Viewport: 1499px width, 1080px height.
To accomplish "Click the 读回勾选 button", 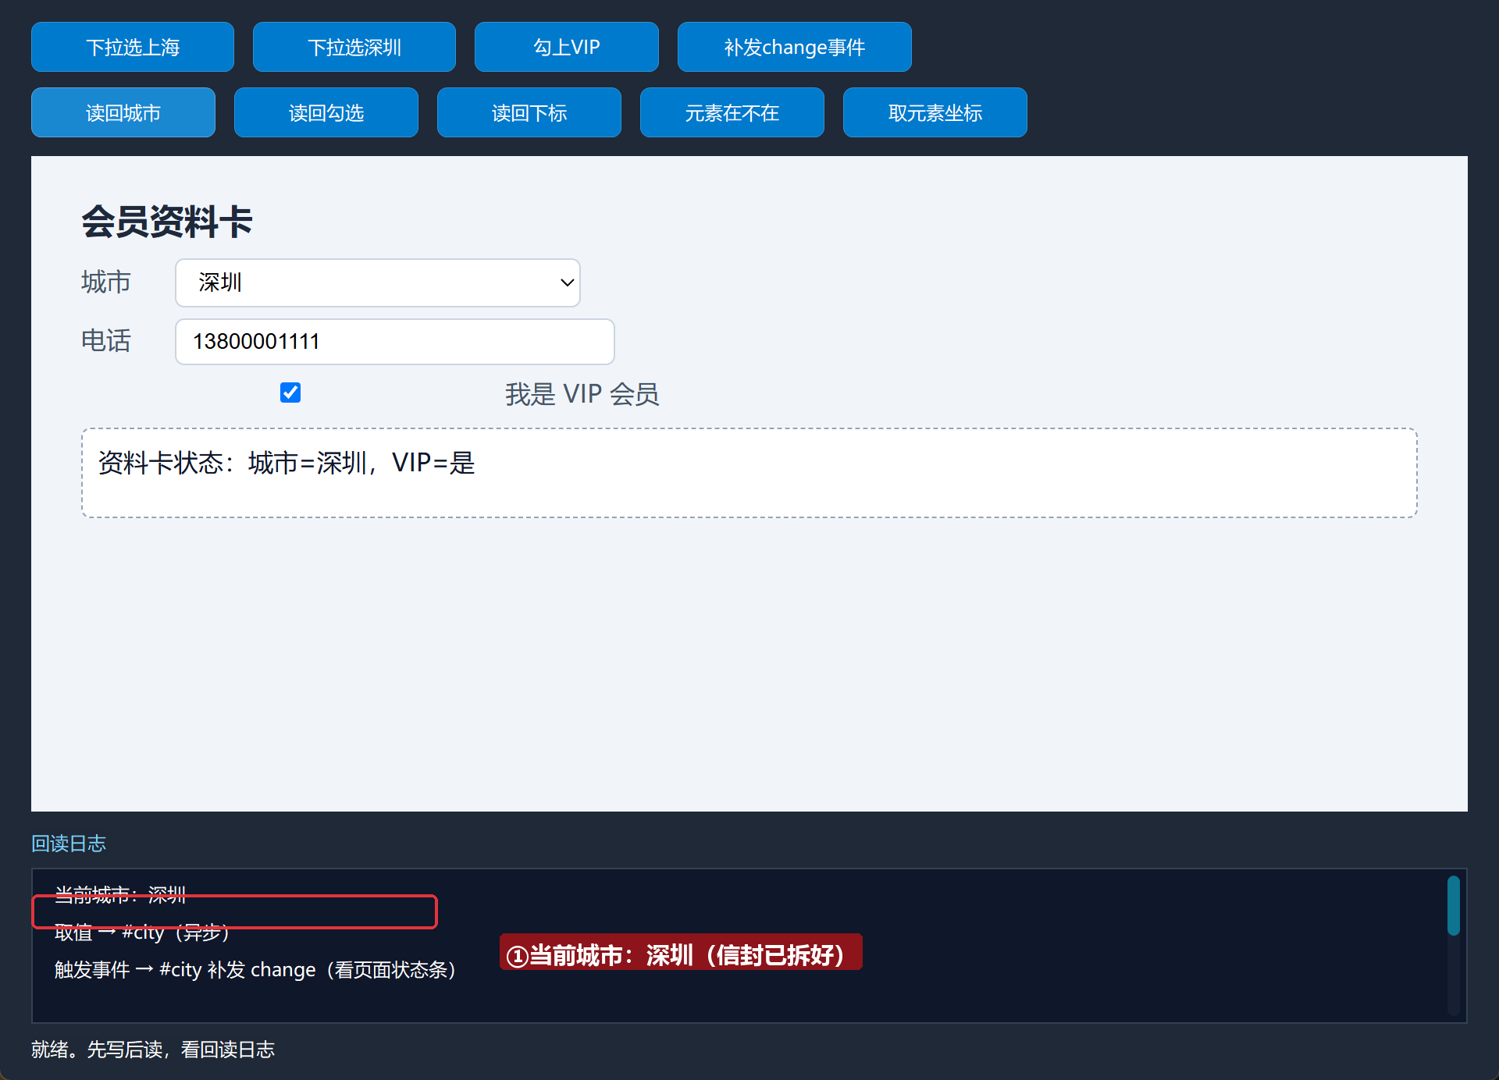I will pyautogui.click(x=326, y=112).
